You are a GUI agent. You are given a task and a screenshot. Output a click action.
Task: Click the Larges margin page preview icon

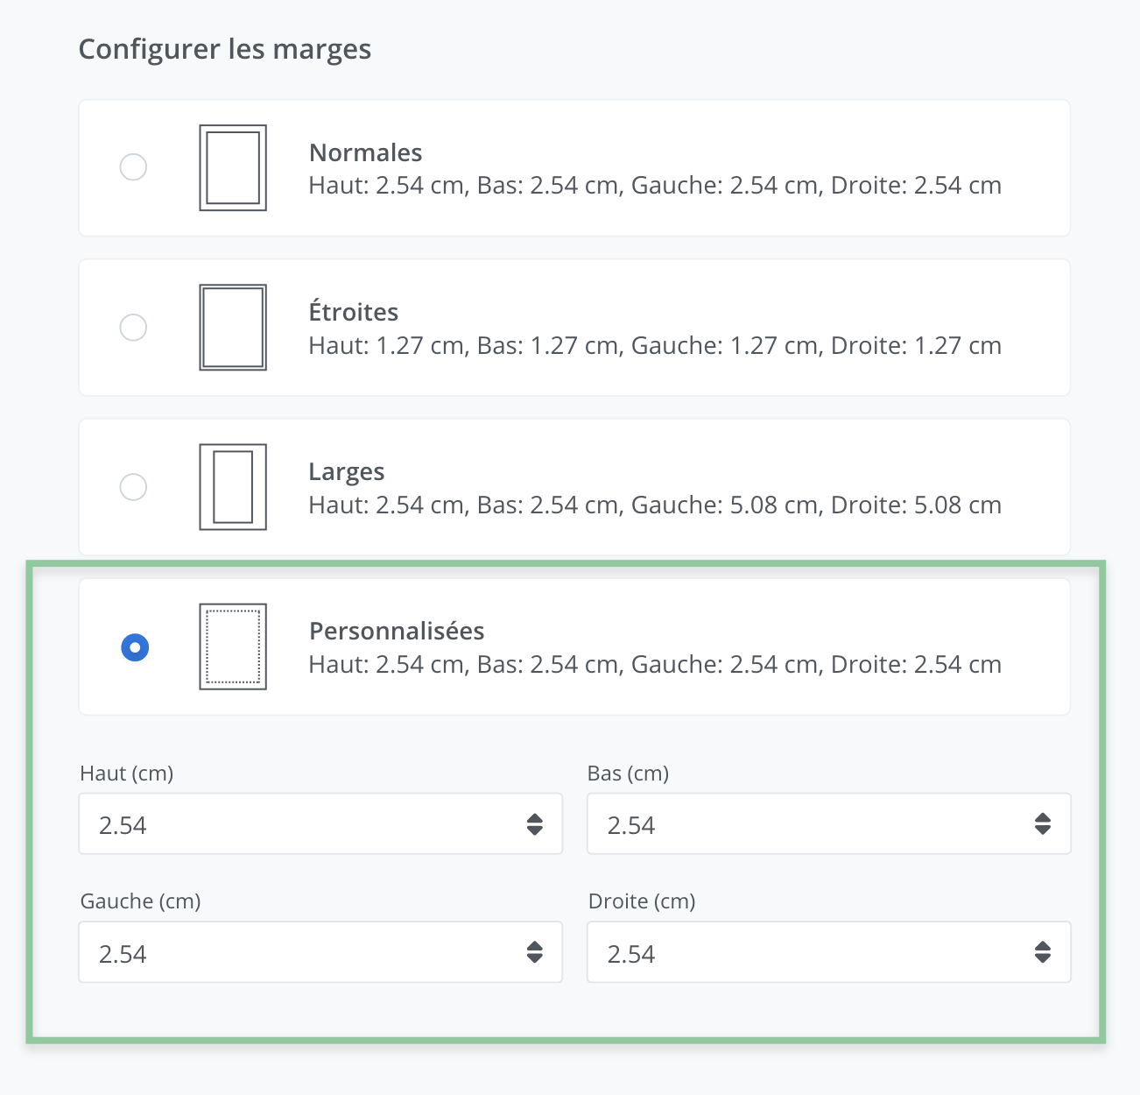pos(233,487)
